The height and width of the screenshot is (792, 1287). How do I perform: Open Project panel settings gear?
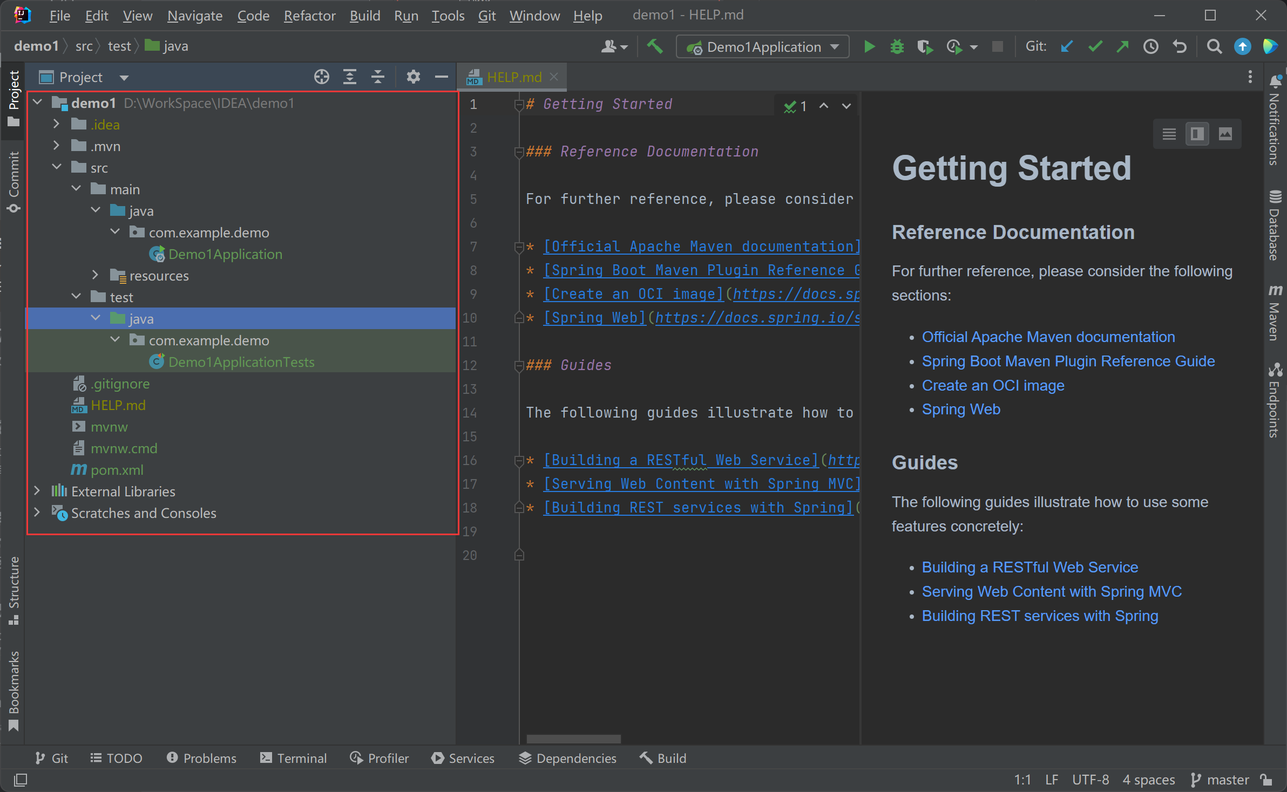tap(413, 77)
